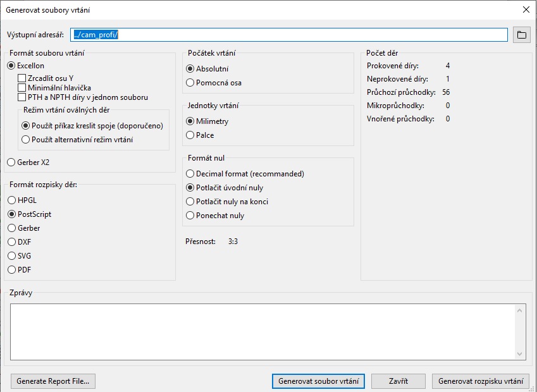This screenshot has height=392, width=537.
Task: Check the Minimální hlavička option
Action: click(22, 88)
